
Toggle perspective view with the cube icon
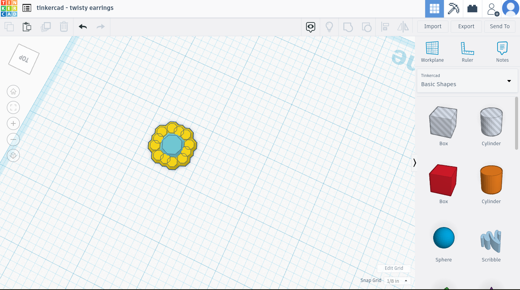click(13, 155)
